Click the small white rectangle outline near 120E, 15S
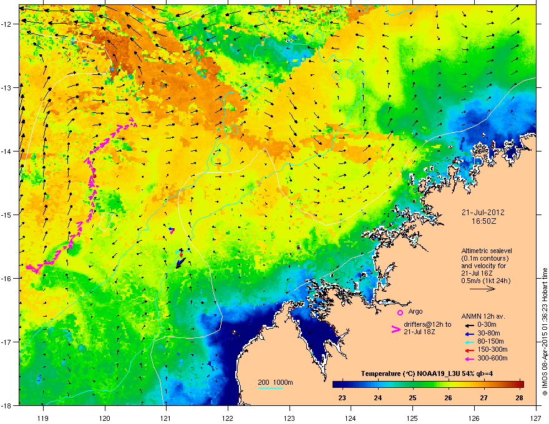The width and height of the screenshot is (549, 424). tap(105, 222)
